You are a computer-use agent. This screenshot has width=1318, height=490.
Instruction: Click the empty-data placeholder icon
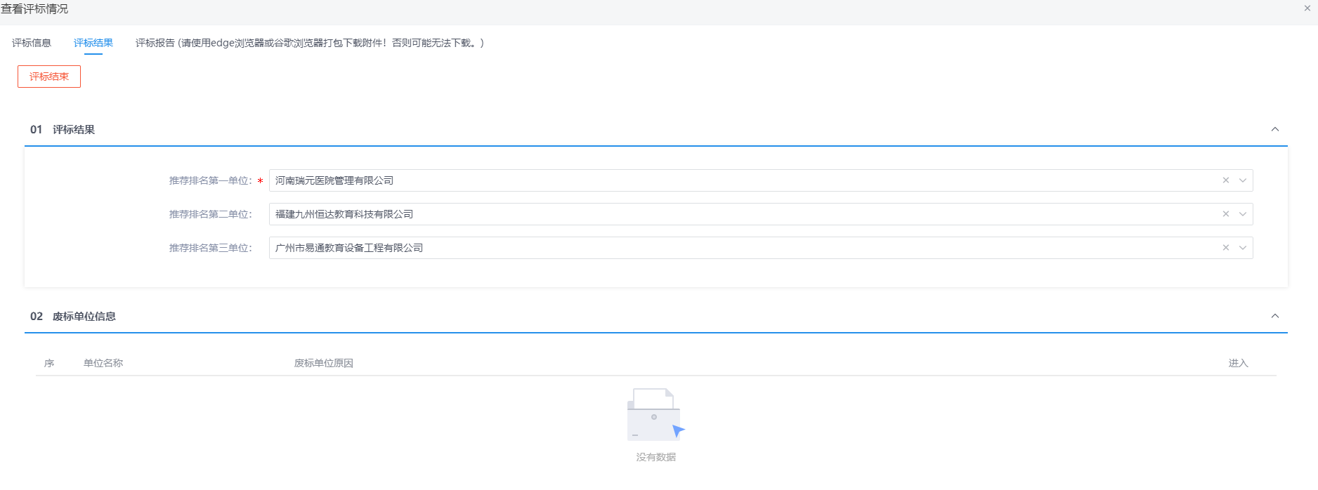tap(655, 415)
